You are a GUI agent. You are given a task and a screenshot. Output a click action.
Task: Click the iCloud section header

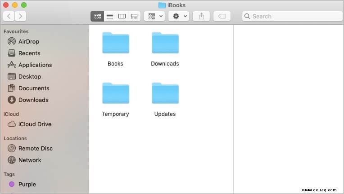point(11,114)
